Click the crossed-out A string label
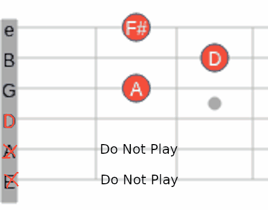Screen dimensions: 268x210 (10, 152)
